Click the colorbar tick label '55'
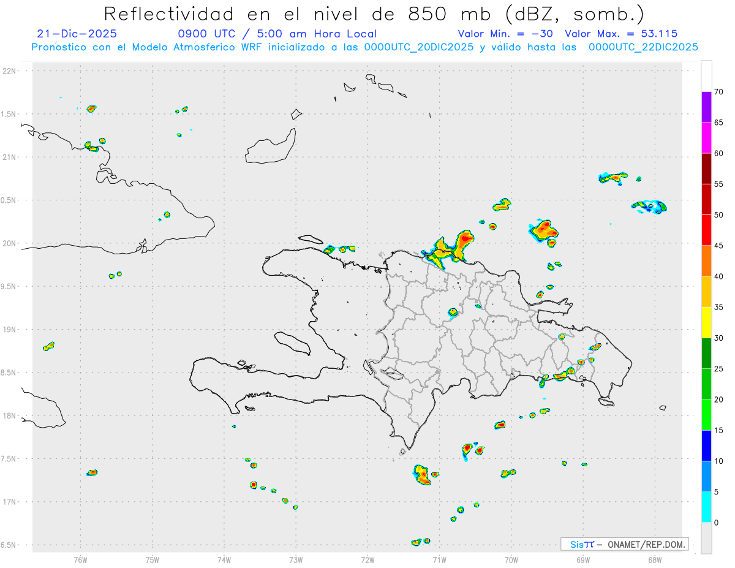Image resolution: width=735 pixels, height=568 pixels. [718, 184]
